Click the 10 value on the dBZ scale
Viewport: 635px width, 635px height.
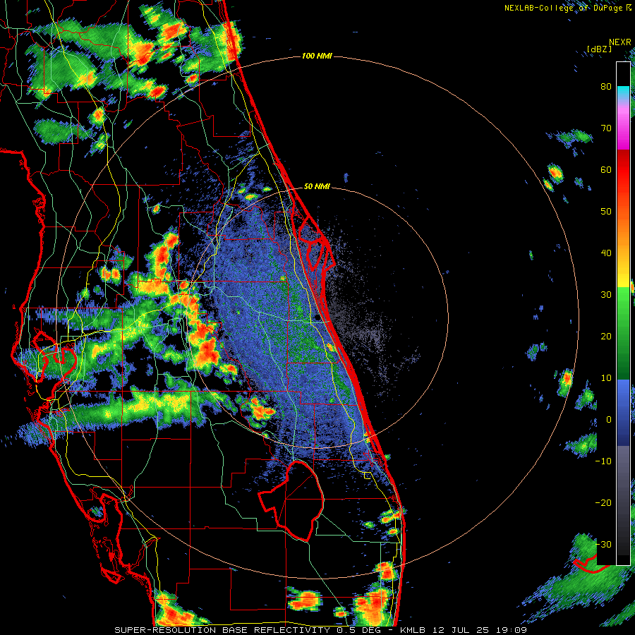(x=606, y=378)
